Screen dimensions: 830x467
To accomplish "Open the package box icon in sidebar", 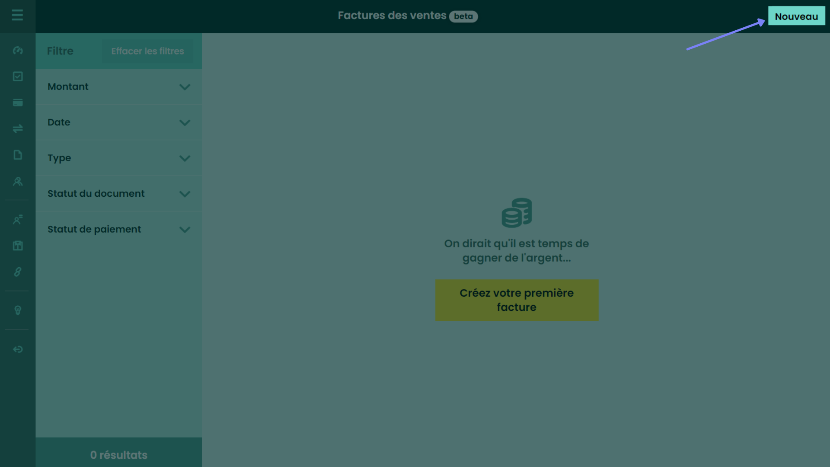I will 18,246.
